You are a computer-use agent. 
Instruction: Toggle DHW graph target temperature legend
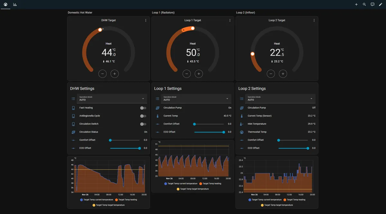[x=108, y=205]
